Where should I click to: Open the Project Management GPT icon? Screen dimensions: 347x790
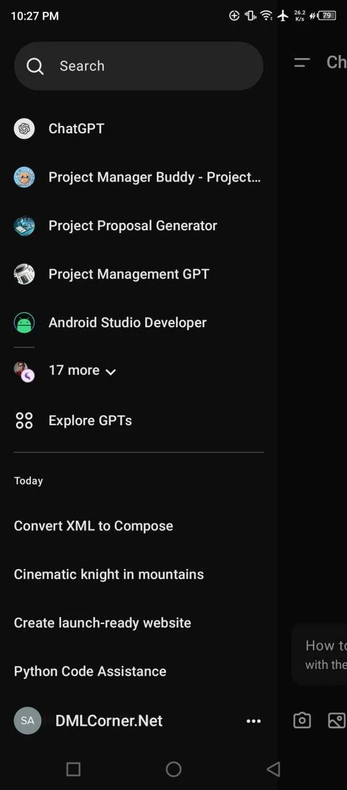pos(24,274)
